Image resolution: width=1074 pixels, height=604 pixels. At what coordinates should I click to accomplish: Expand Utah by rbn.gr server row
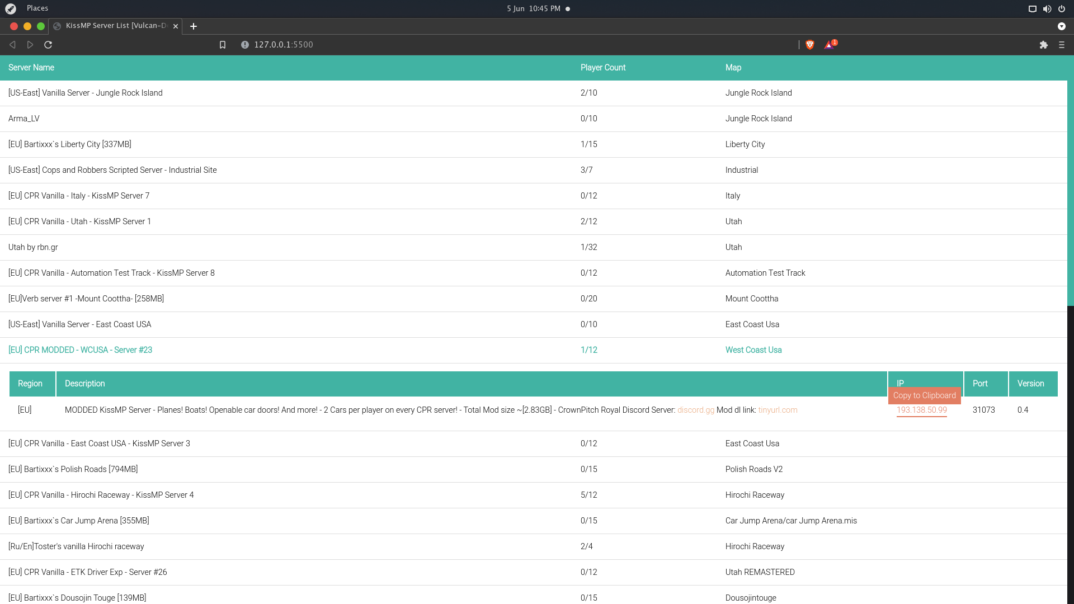click(x=33, y=247)
